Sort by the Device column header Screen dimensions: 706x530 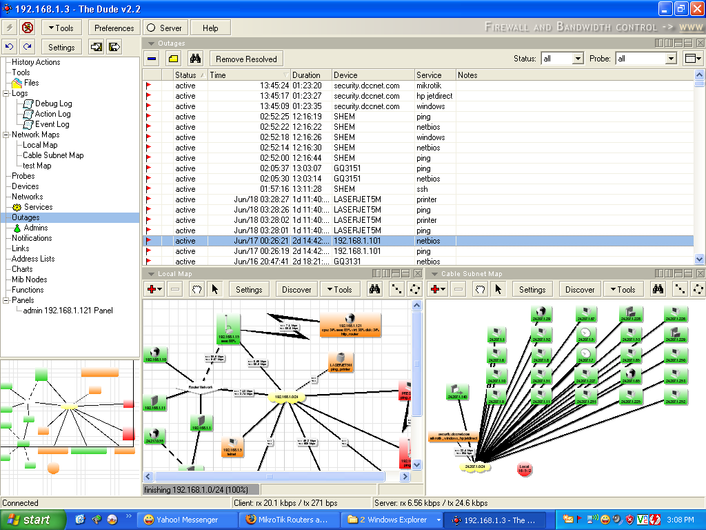373,75
